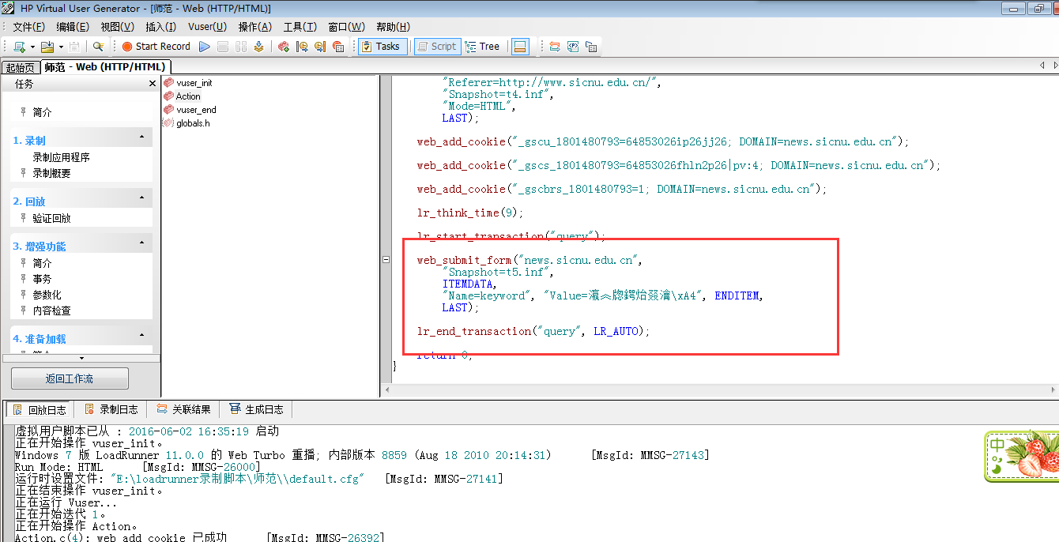Close the 任务 pane with X
This screenshot has width=1059, height=542.
pyautogui.click(x=153, y=84)
